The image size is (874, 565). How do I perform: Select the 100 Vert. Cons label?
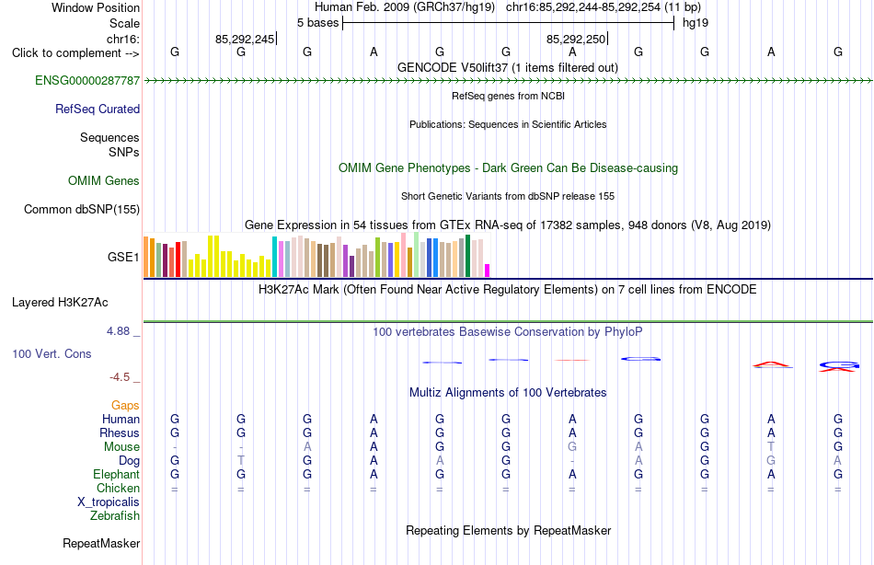tap(52, 353)
